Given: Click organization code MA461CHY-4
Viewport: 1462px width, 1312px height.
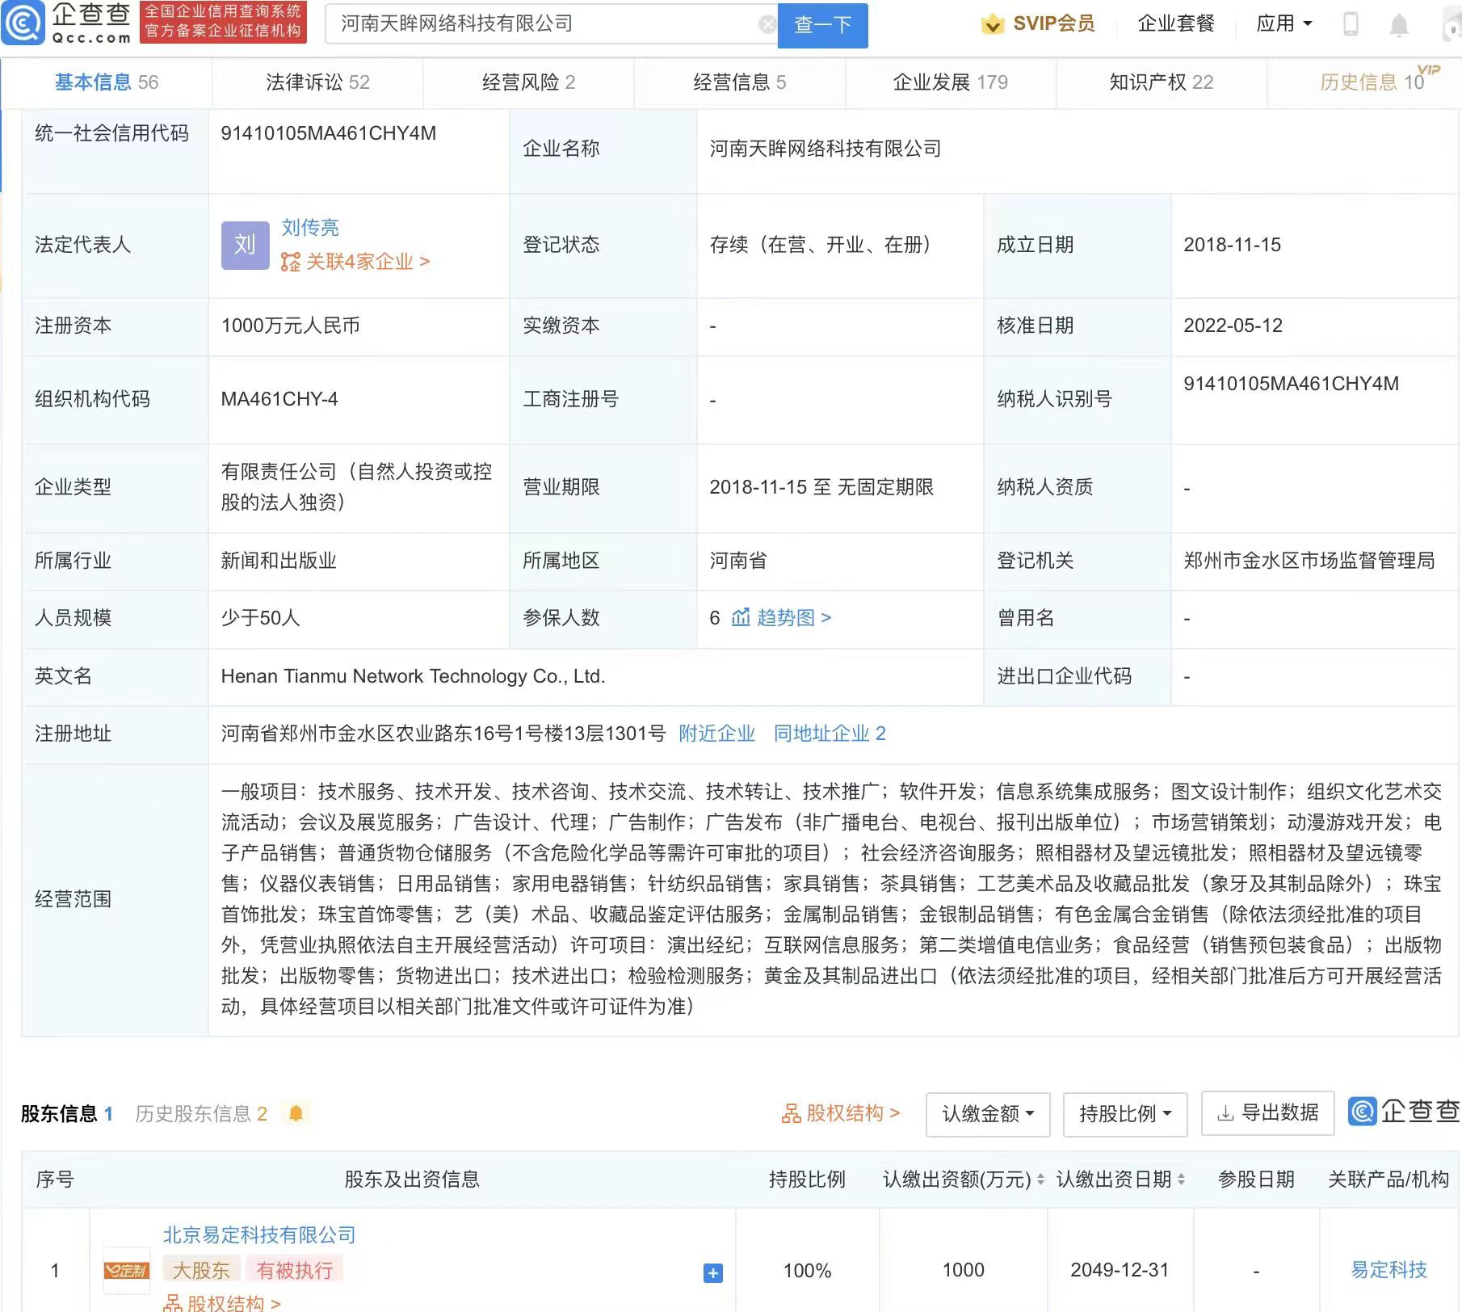Looking at the screenshot, I should pyautogui.click(x=279, y=399).
